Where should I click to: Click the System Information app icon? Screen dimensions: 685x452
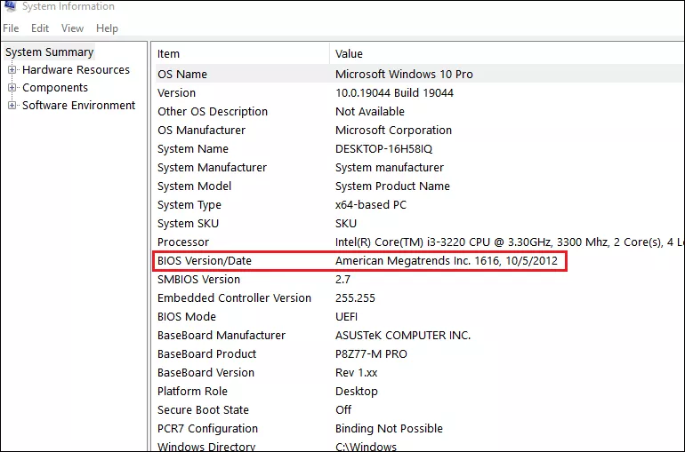[10, 6]
